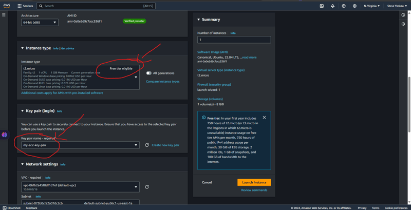The height and width of the screenshot is (210, 411).
Task: Click the Number of instances field
Action: point(234,40)
